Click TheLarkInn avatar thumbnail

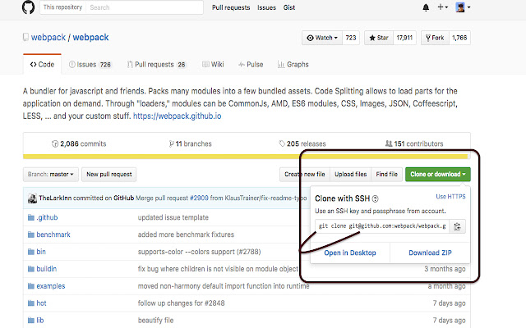(32, 198)
